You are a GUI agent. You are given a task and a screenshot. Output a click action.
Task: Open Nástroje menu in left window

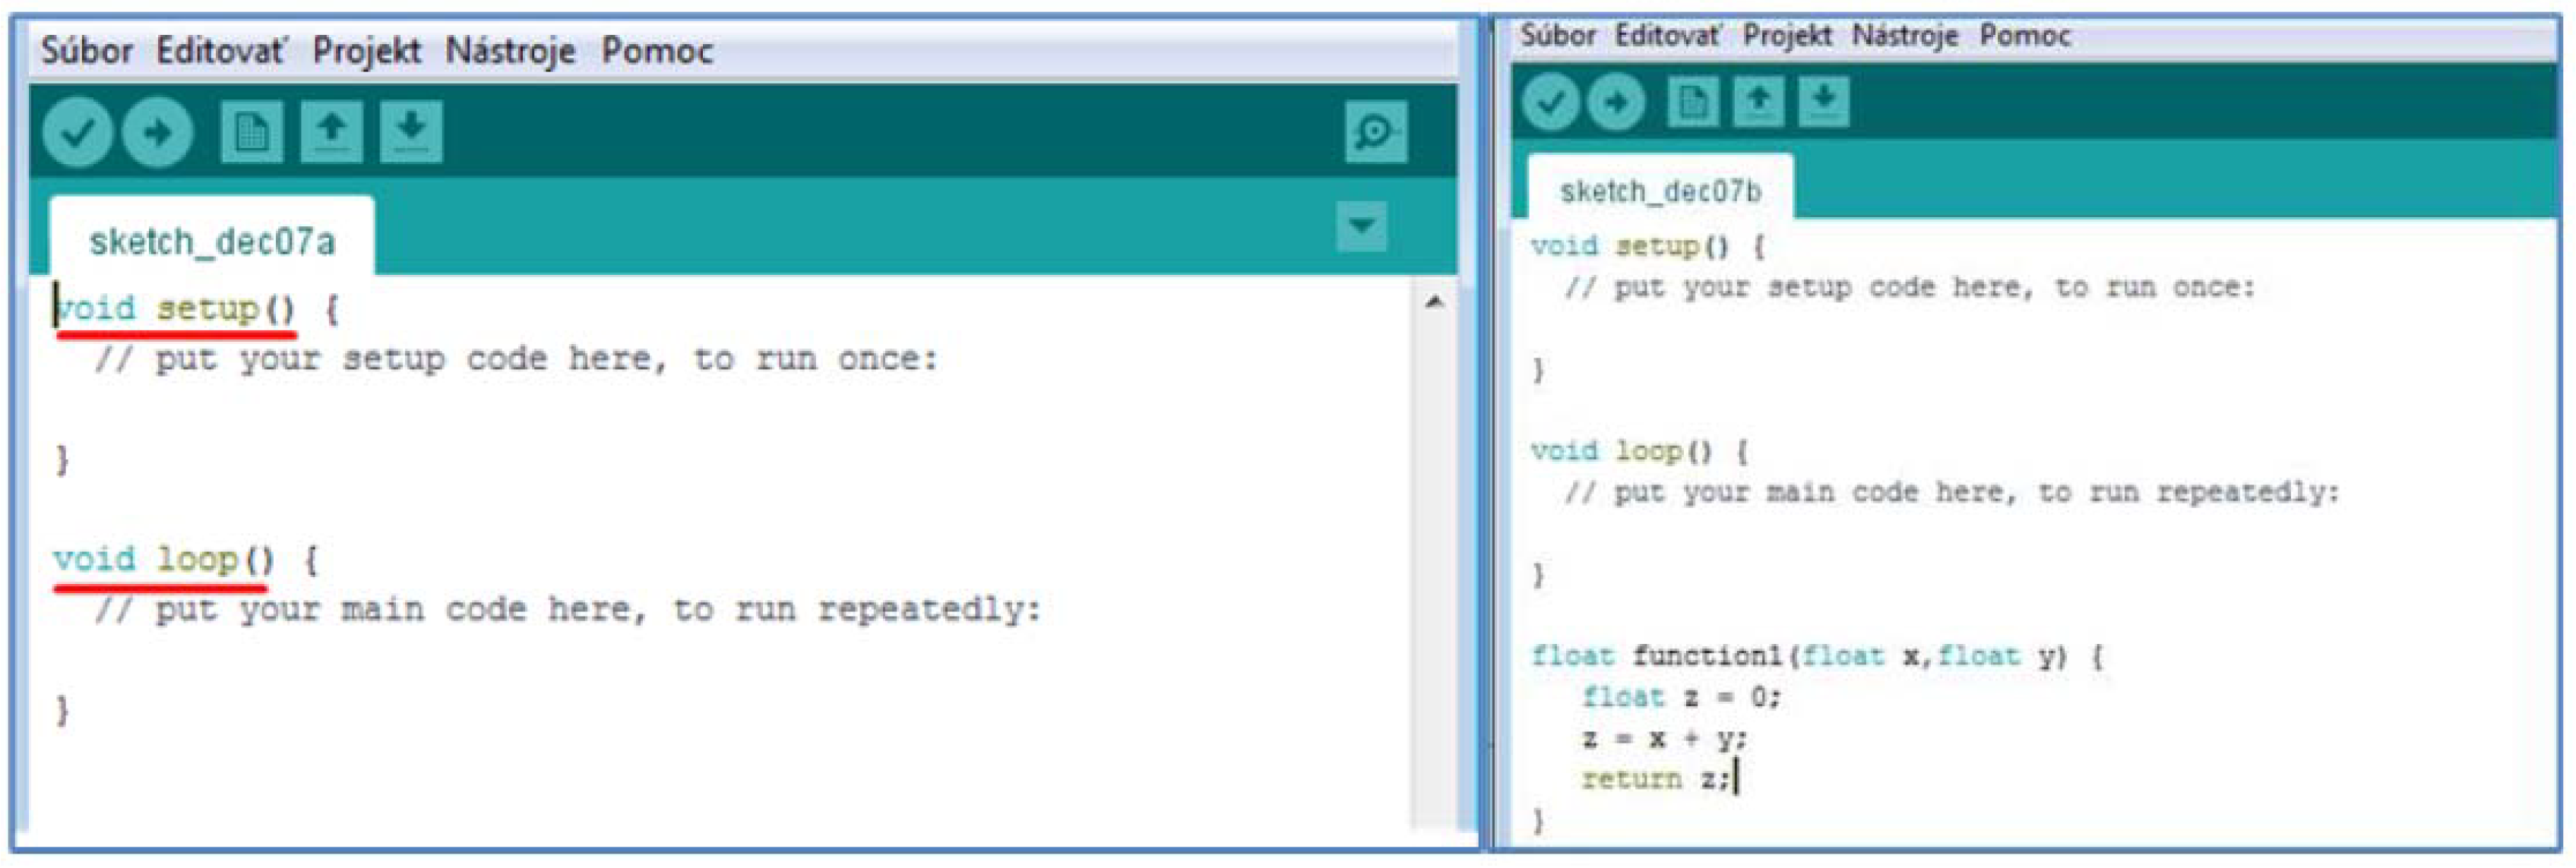[x=510, y=50]
